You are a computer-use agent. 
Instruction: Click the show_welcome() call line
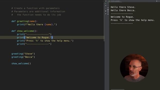point(21,63)
